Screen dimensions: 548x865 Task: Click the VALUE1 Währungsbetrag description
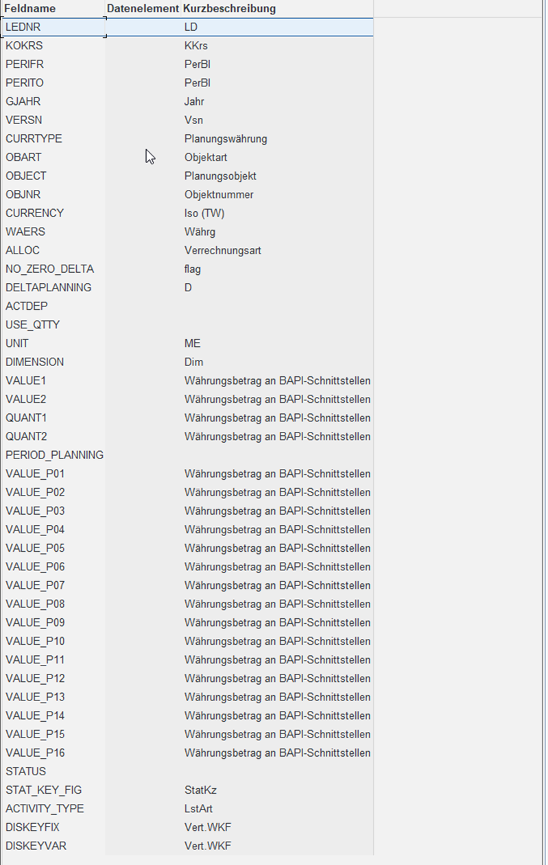pos(277,380)
